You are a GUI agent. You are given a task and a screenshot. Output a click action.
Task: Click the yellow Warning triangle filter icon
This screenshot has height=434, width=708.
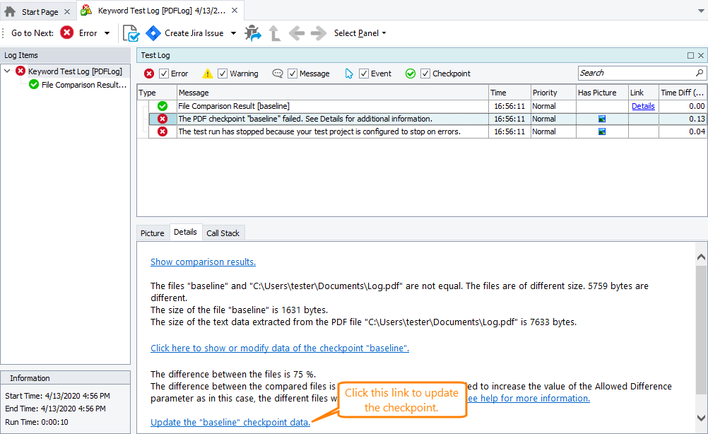click(207, 73)
